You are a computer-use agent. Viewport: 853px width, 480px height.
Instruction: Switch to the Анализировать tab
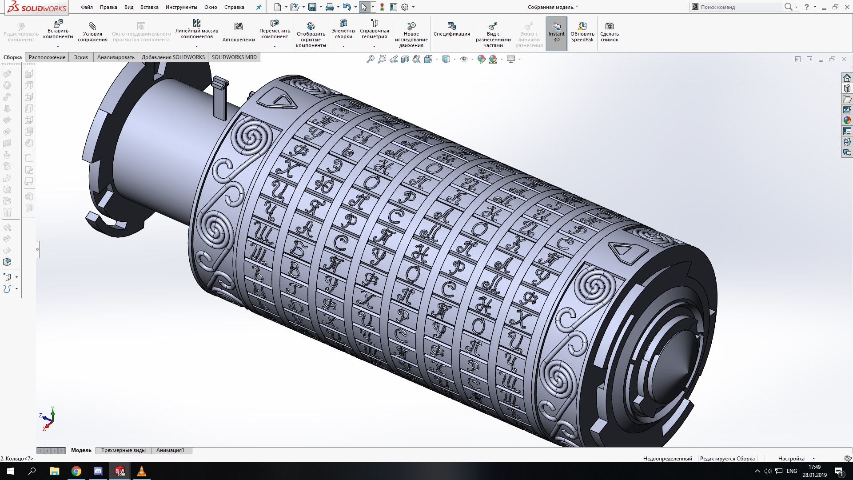[x=116, y=57]
